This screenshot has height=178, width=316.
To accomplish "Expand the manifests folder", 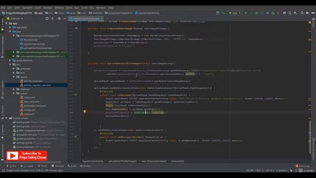I will (10, 28).
